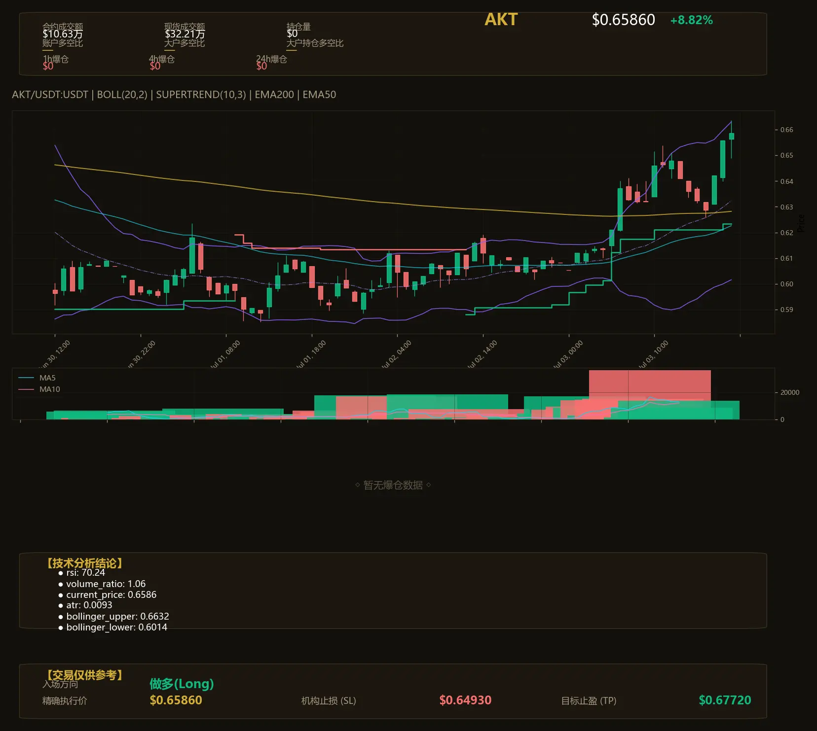Click the 0.65 price axis tick
Screen dimensions: 817x731
click(787, 155)
